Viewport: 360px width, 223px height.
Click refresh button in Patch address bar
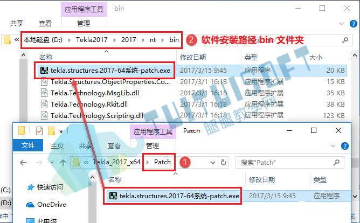pyautogui.click(x=224, y=163)
